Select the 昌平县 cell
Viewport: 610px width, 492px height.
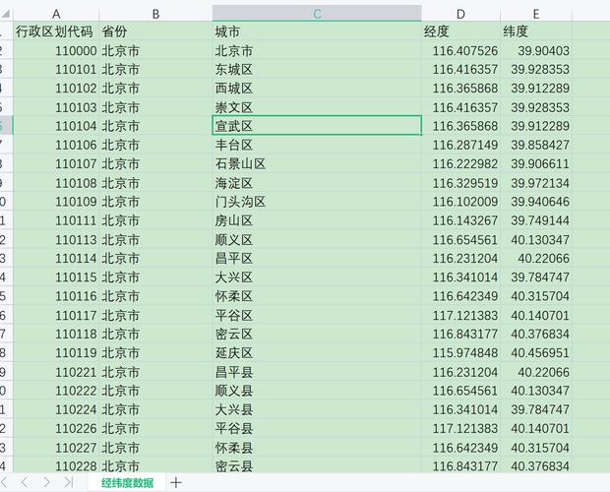[x=317, y=372]
